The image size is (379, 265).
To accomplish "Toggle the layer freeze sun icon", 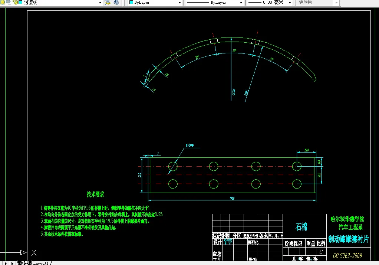I will point(9,2).
